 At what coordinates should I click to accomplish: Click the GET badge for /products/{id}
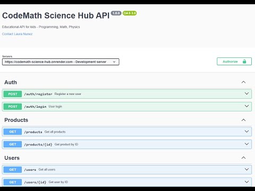13,144
